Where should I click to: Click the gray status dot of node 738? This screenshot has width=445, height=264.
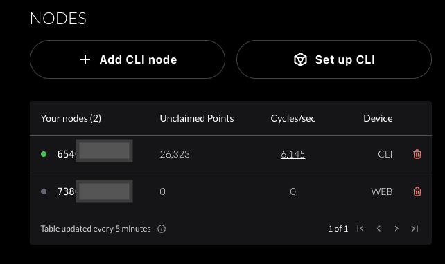pos(44,191)
